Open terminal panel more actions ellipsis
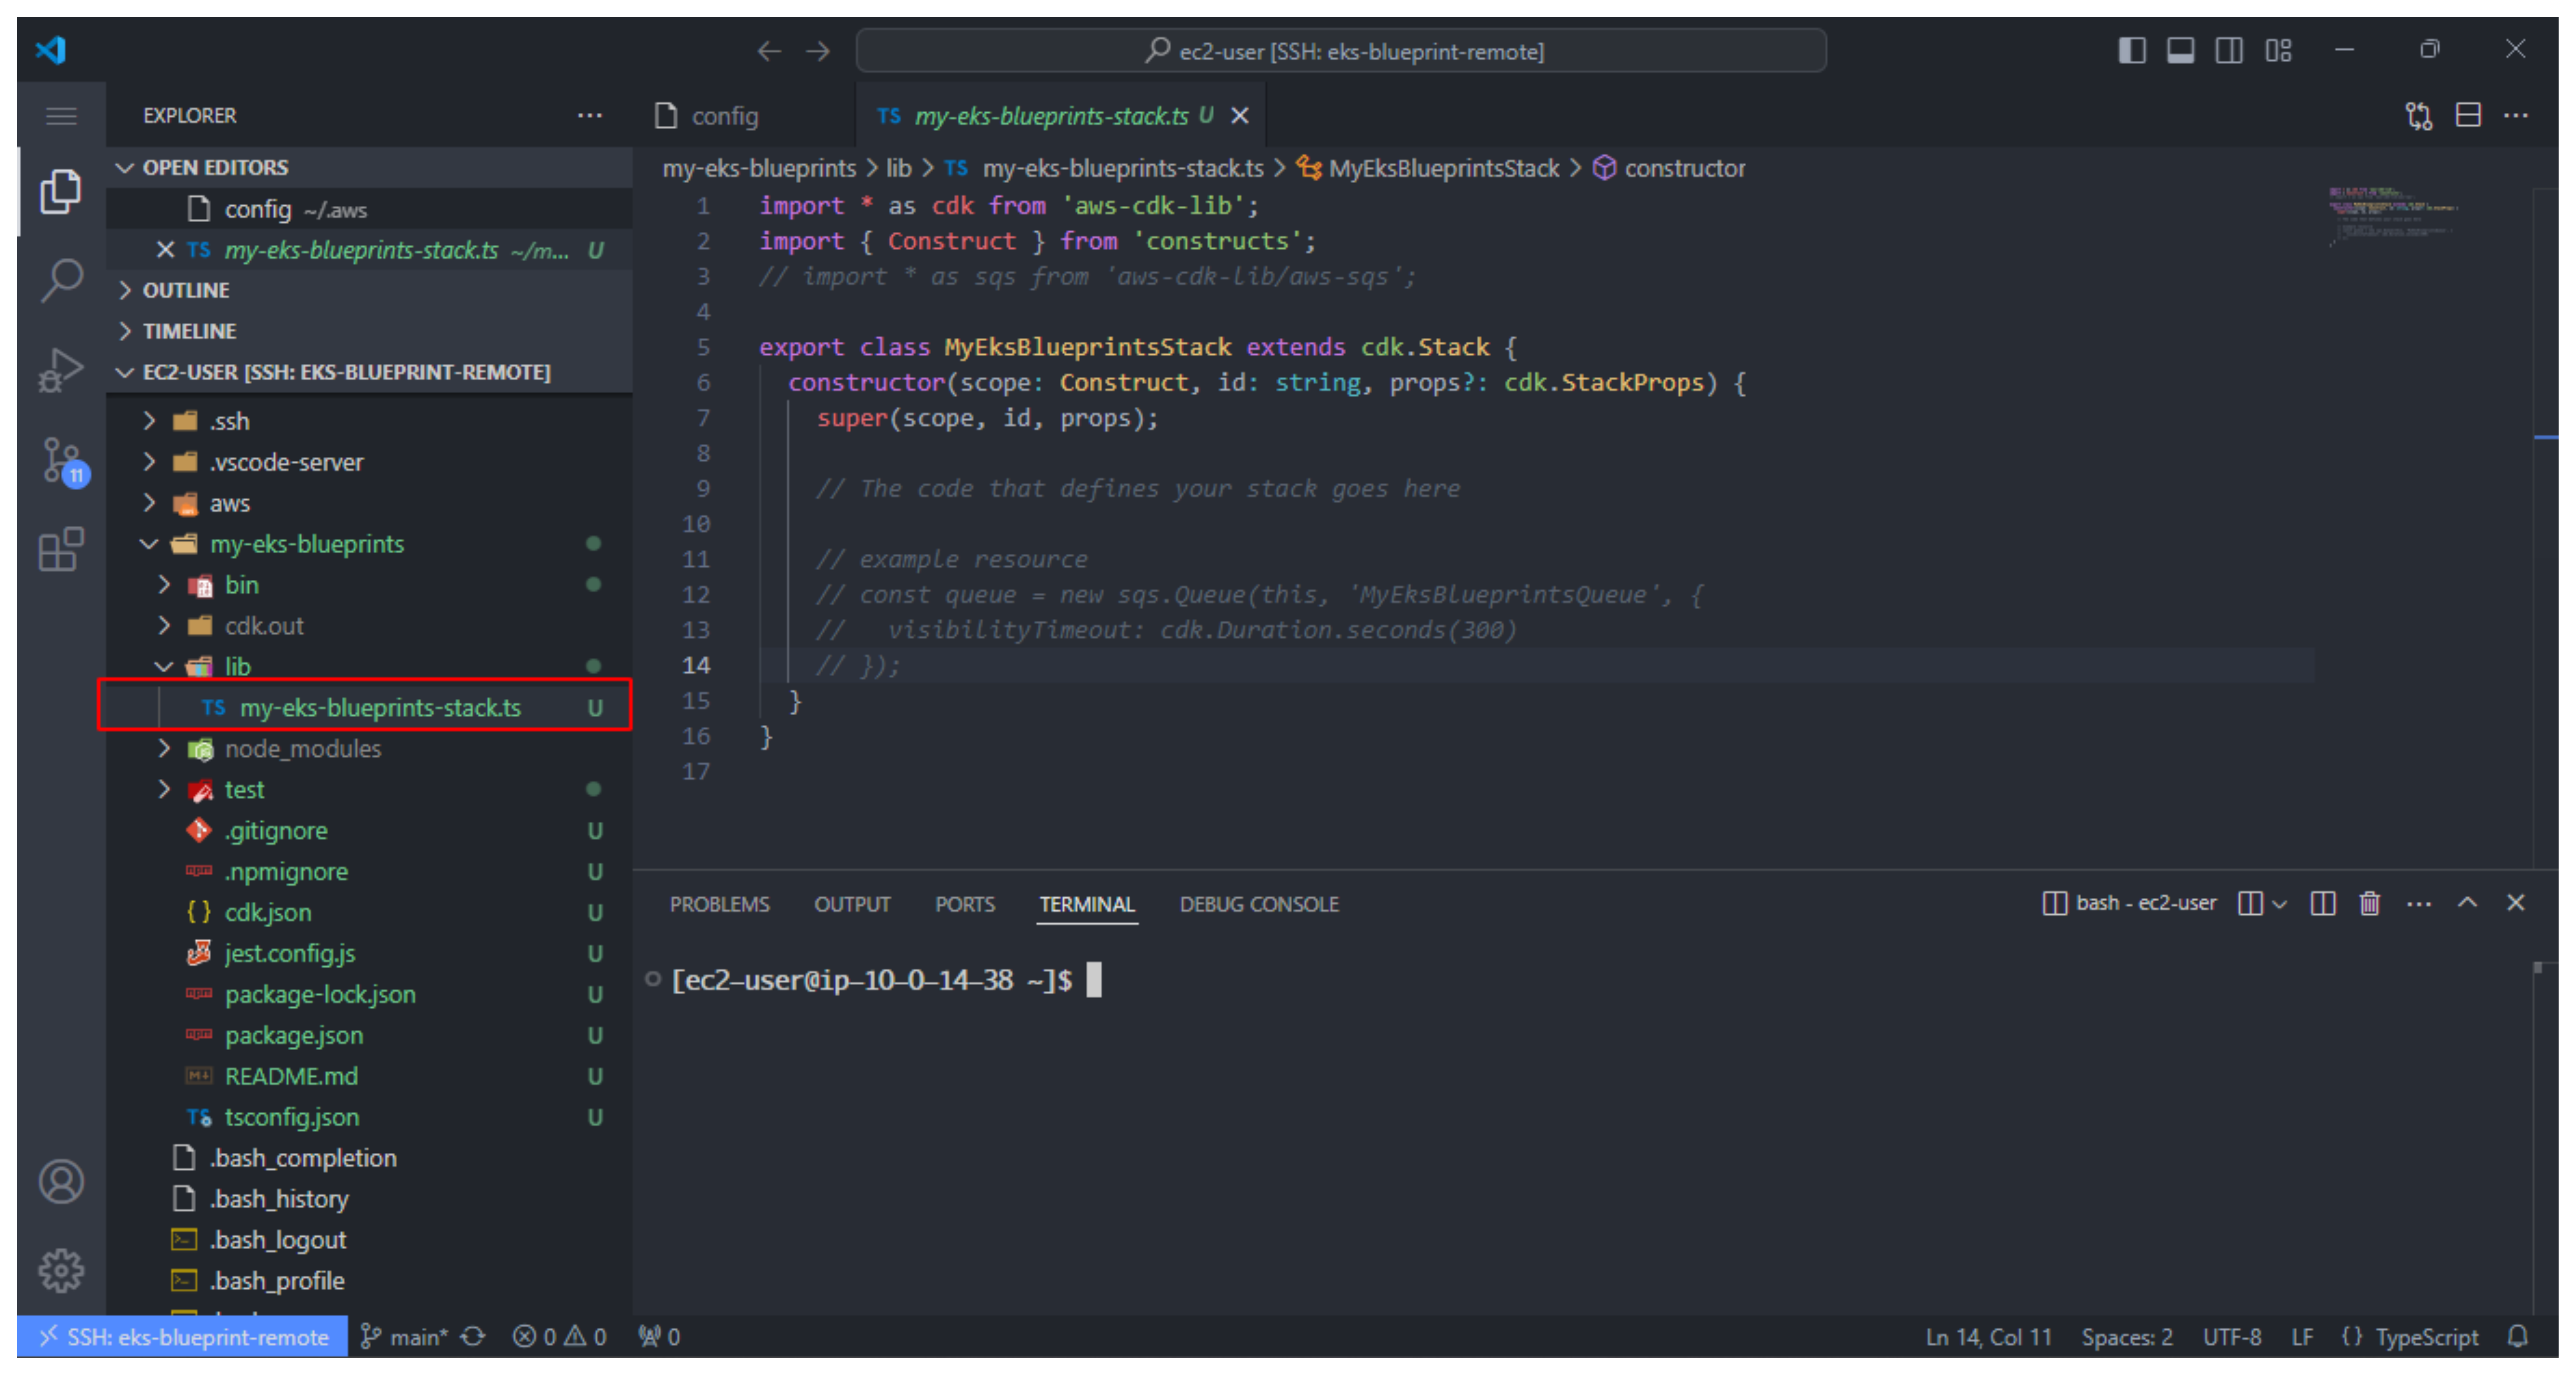Screen dimensions: 2576x1375 point(2418,904)
